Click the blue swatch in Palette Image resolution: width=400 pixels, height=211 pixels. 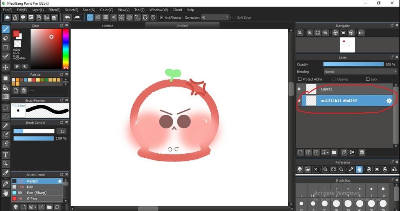25,80
